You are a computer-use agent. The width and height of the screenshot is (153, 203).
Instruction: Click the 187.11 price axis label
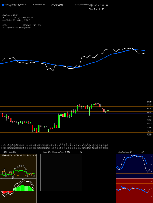coord(149,120)
